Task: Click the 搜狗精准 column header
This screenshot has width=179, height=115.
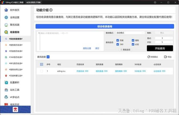Action: (x=119, y=64)
